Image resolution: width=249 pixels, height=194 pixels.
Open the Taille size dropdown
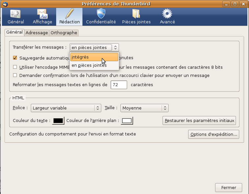(144, 108)
